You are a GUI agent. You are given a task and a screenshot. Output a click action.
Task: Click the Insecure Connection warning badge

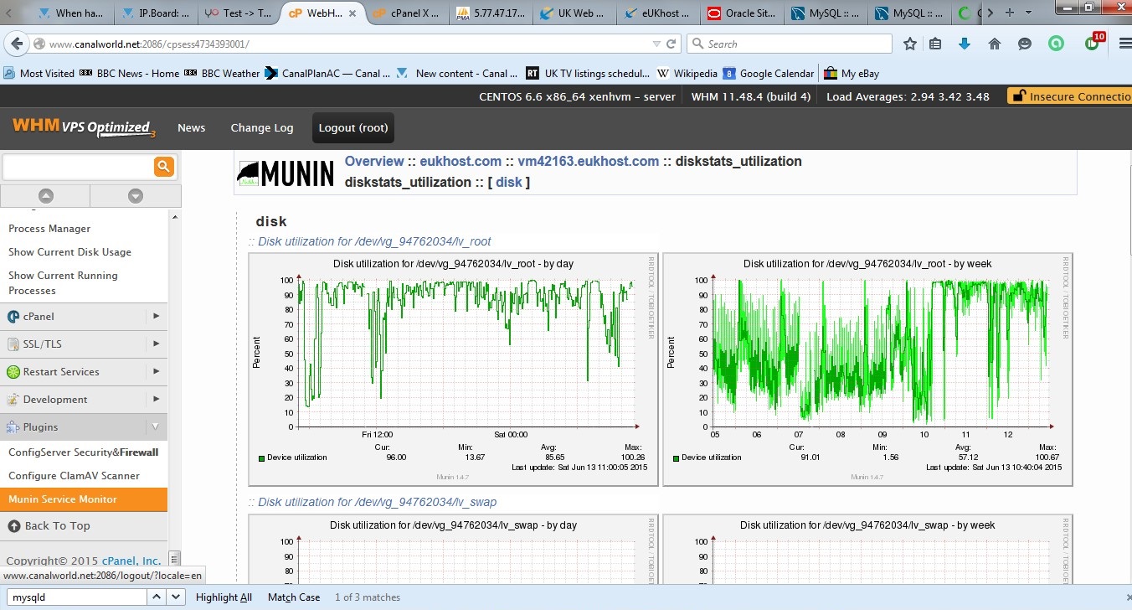pyautogui.click(x=1069, y=96)
